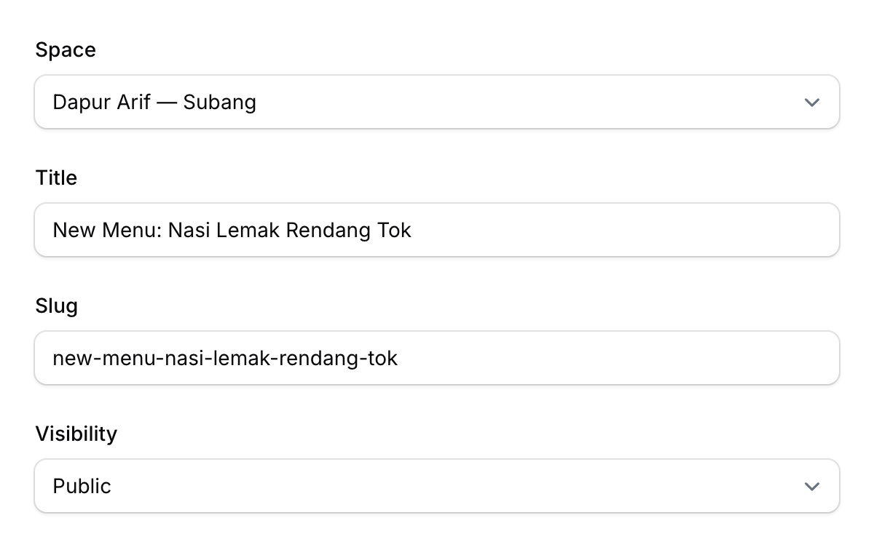
Task: Place cursor on 'New Menu:' in Title
Action: click(x=107, y=231)
